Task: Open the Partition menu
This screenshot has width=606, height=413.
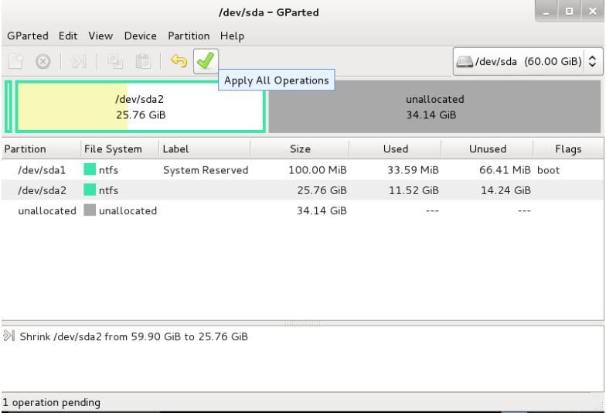Action: tap(189, 36)
